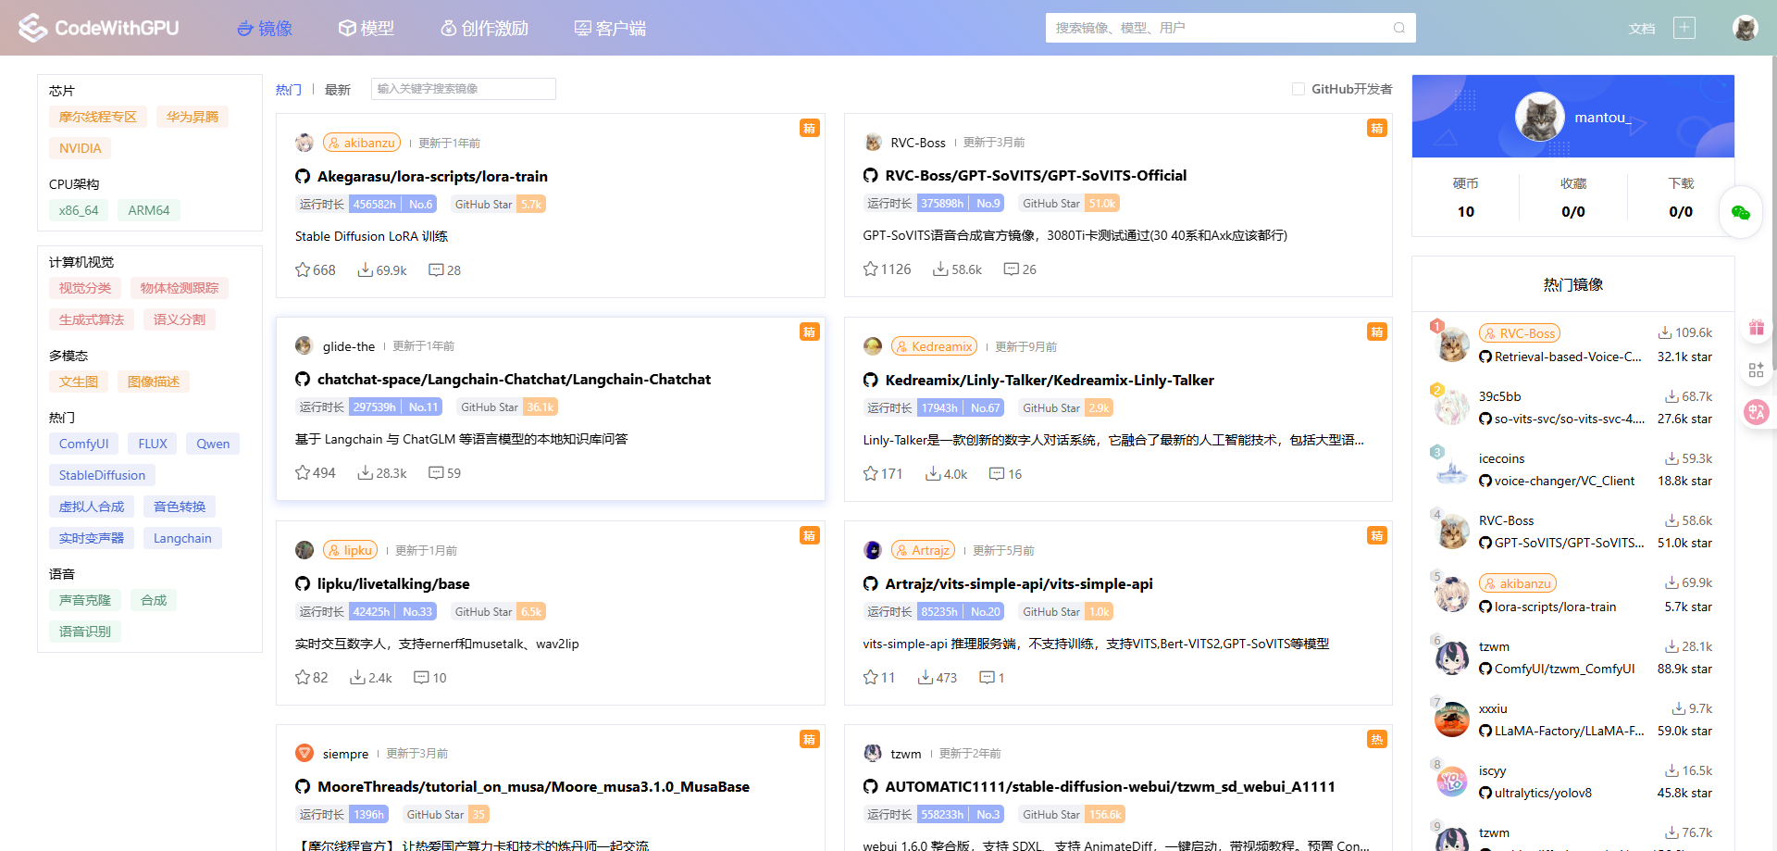Click comment icon on Langchain-Chatchat card

(x=436, y=473)
